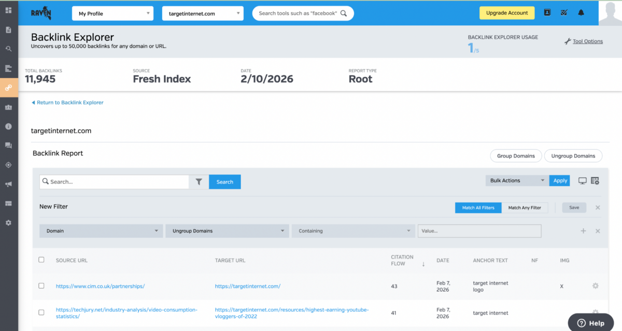
Task: Toggle the select-all checkbox in the table header
Action: click(x=41, y=260)
